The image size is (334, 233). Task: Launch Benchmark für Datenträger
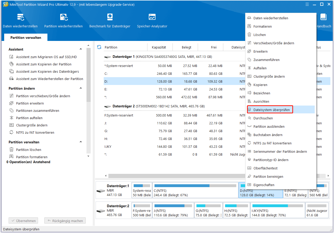point(110,21)
